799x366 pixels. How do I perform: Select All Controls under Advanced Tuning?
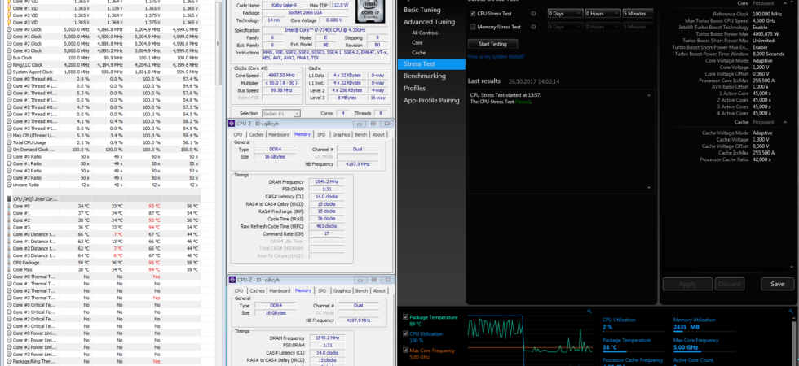pos(425,33)
